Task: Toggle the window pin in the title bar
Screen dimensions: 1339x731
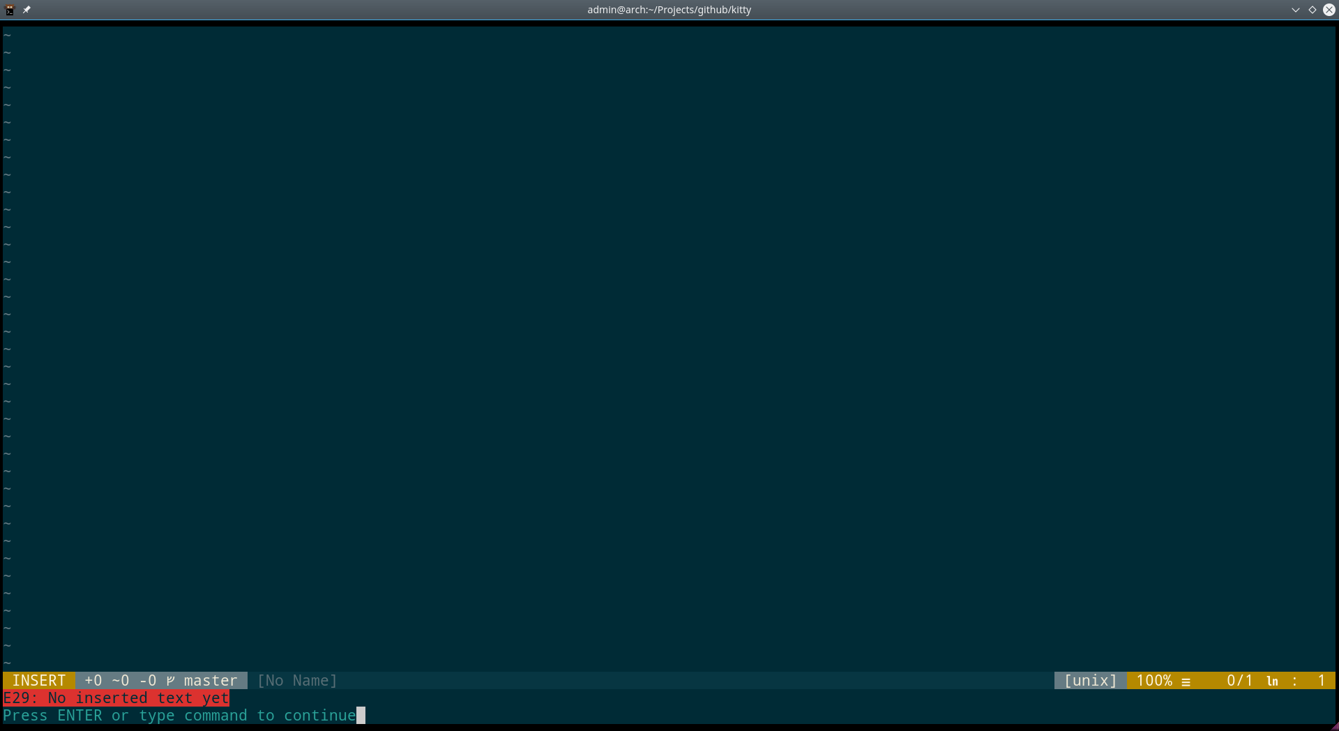Action: [x=27, y=10]
